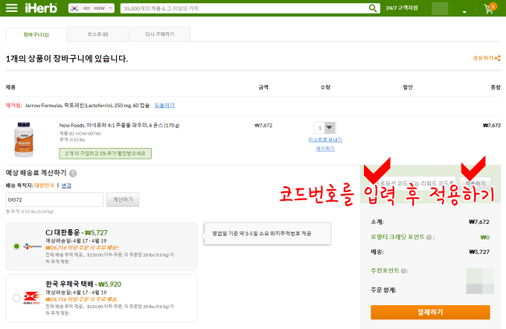
Task: Select CJ 대한통운 shipping radio button
Action: (16, 246)
